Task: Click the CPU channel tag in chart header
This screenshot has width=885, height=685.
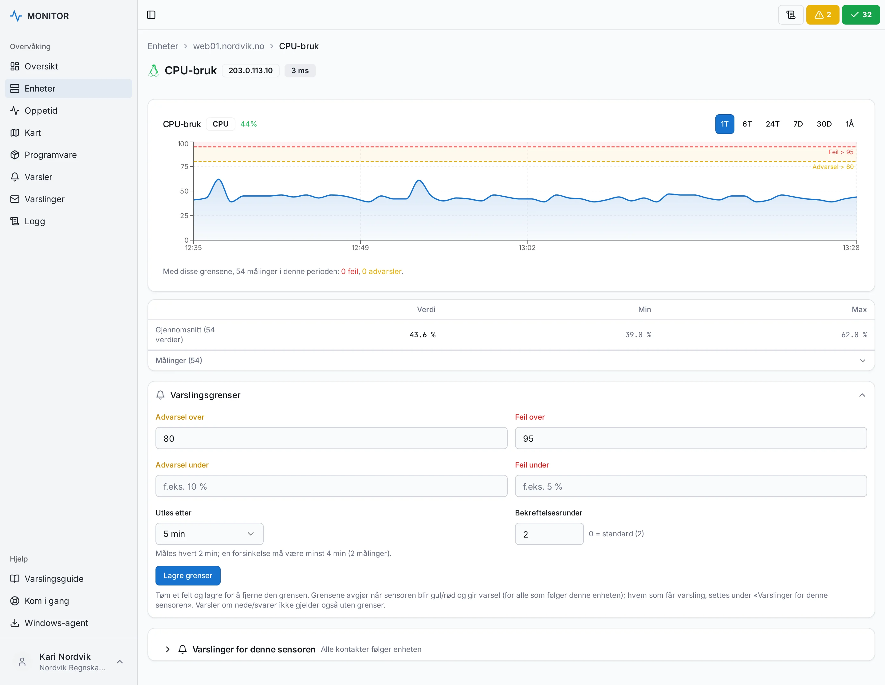Action: (x=220, y=124)
